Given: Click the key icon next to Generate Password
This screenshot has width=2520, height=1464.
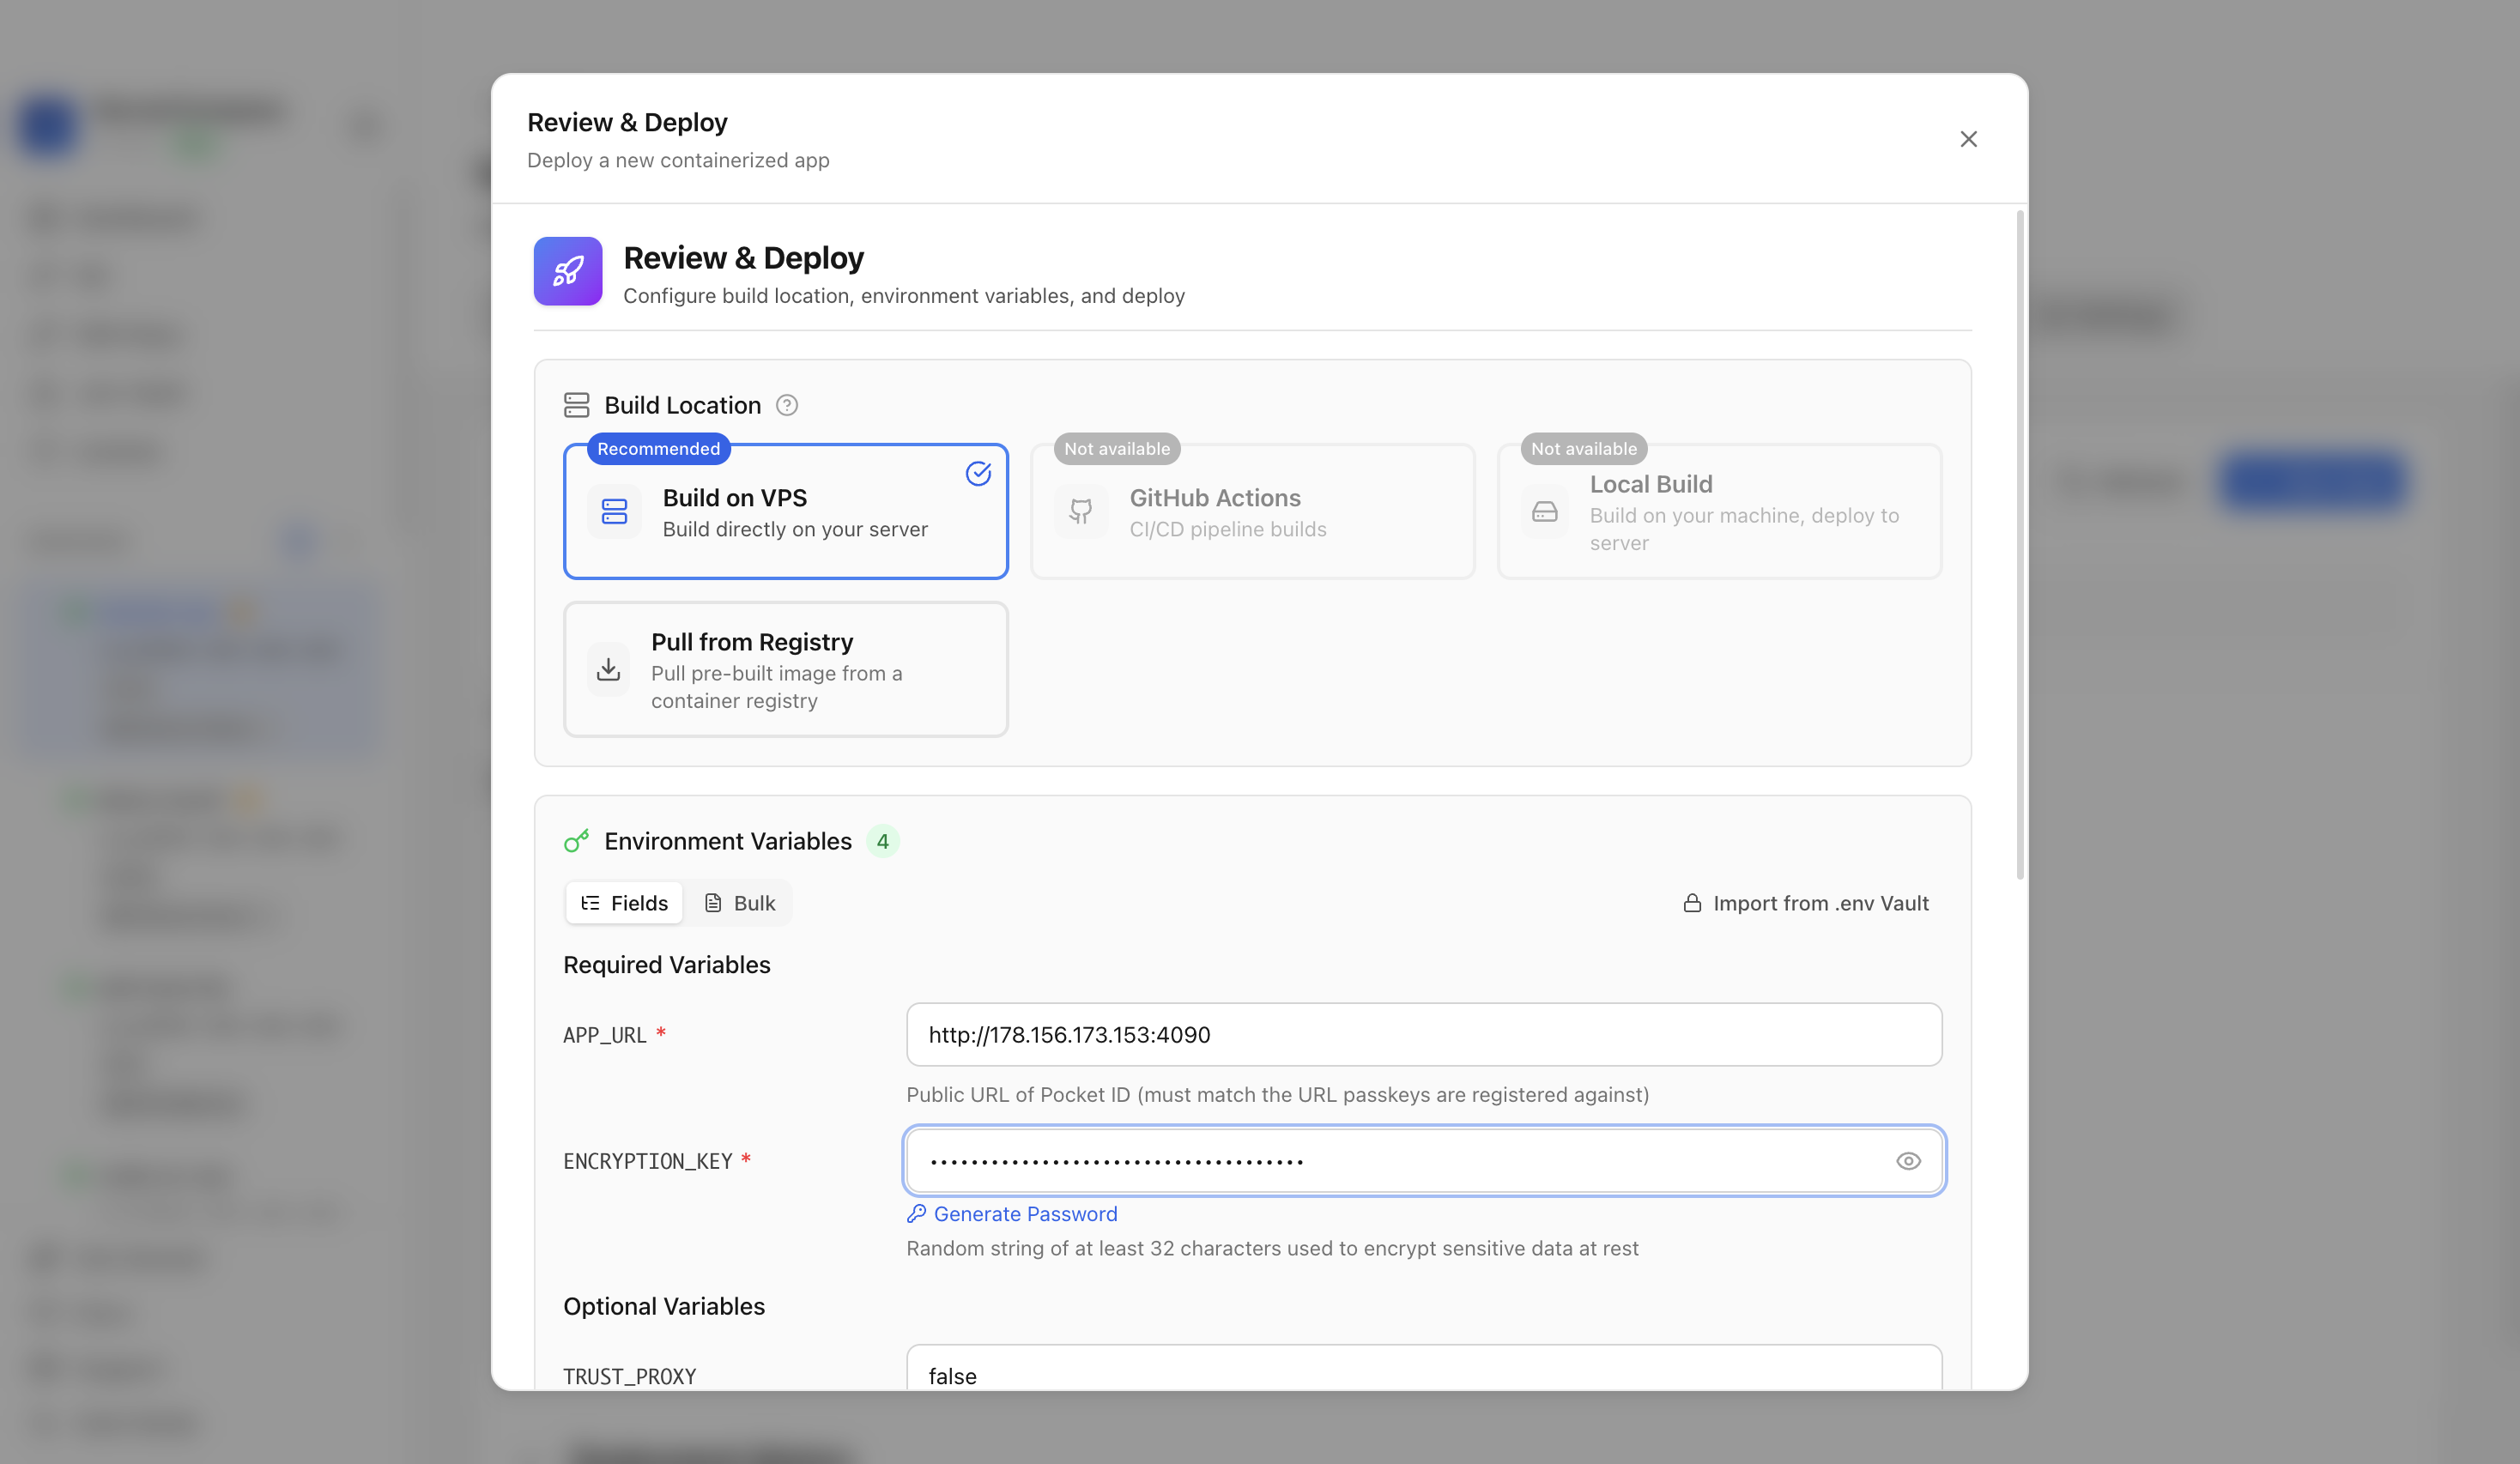Looking at the screenshot, I should coord(916,1214).
